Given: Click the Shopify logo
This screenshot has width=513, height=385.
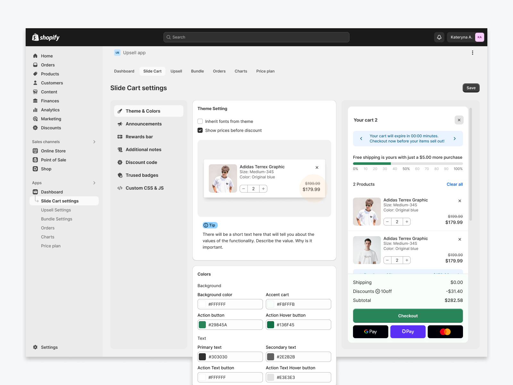Looking at the screenshot, I should 46,37.
